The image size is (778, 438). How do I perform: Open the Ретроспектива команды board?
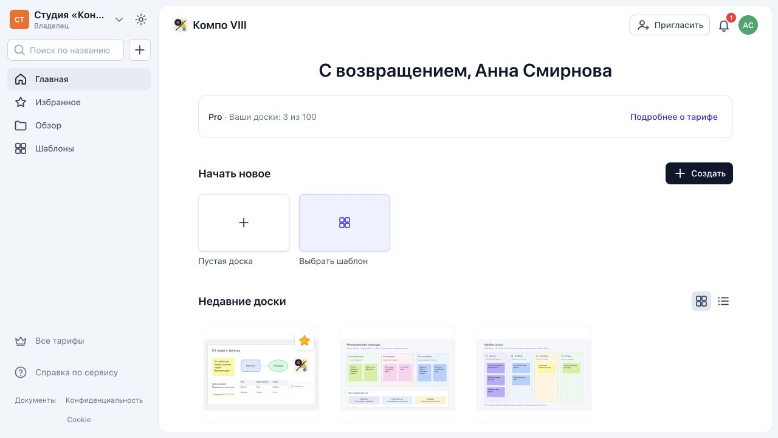coord(398,375)
